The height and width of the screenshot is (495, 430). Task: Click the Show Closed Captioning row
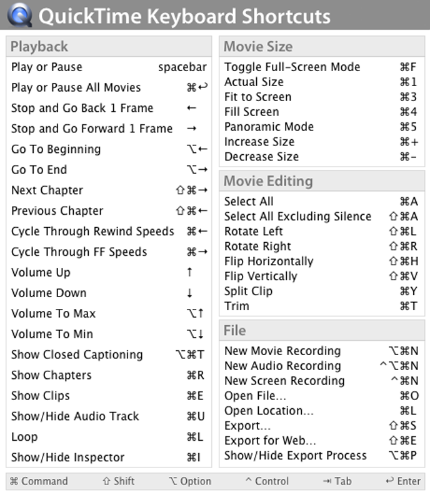(77, 355)
